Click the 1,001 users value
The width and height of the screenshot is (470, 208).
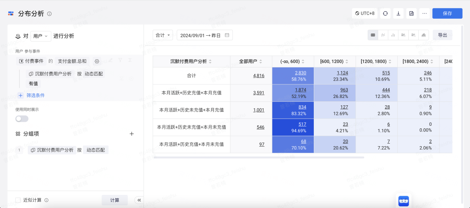pos(258,110)
